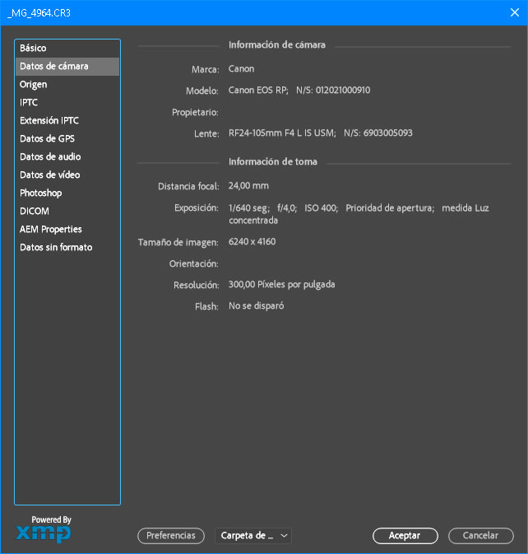Select the Marca value Canon
528x554 pixels.
pyautogui.click(x=242, y=68)
